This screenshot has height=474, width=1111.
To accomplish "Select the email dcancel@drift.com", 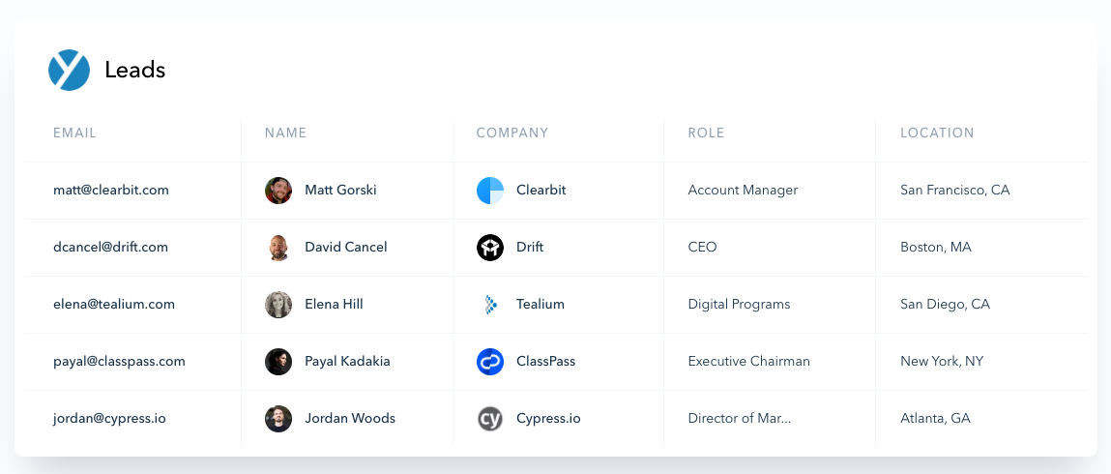I will (110, 248).
